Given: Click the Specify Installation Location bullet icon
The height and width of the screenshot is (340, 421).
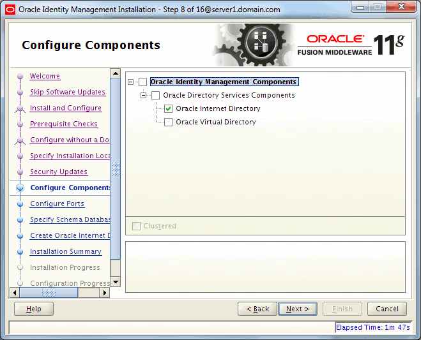Looking at the screenshot, I should pyautogui.click(x=20, y=156).
